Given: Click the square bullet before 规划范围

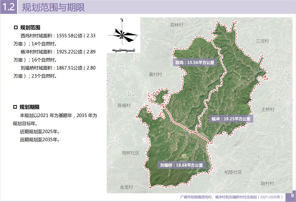Looking at the screenshot, I should [x=16, y=28].
